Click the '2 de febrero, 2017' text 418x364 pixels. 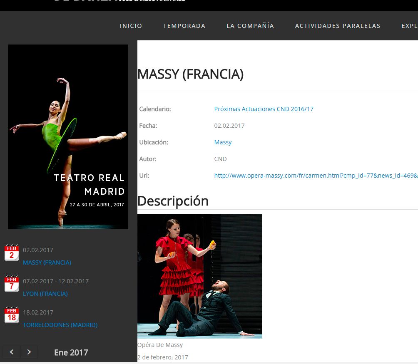pos(163,357)
